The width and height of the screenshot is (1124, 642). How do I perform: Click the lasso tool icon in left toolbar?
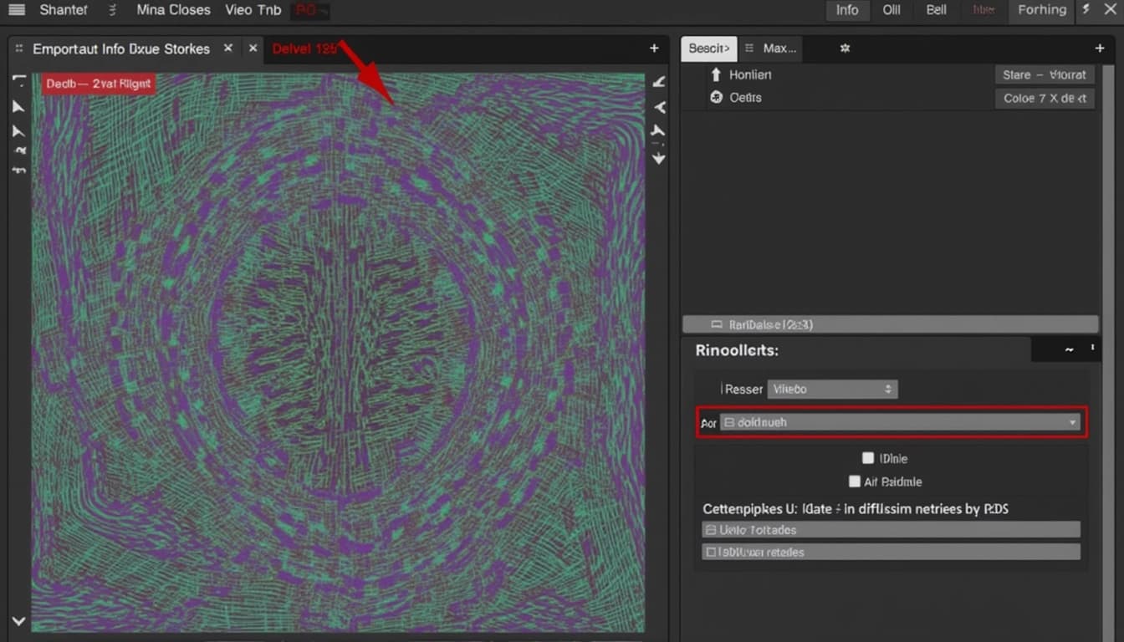click(17, 150)
